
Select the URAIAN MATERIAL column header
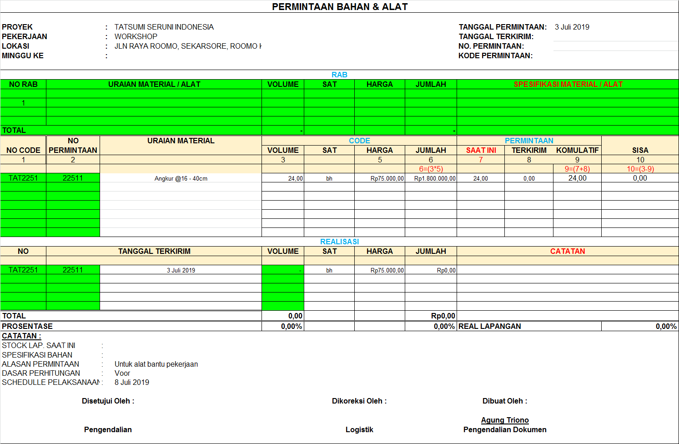[181, 141]
